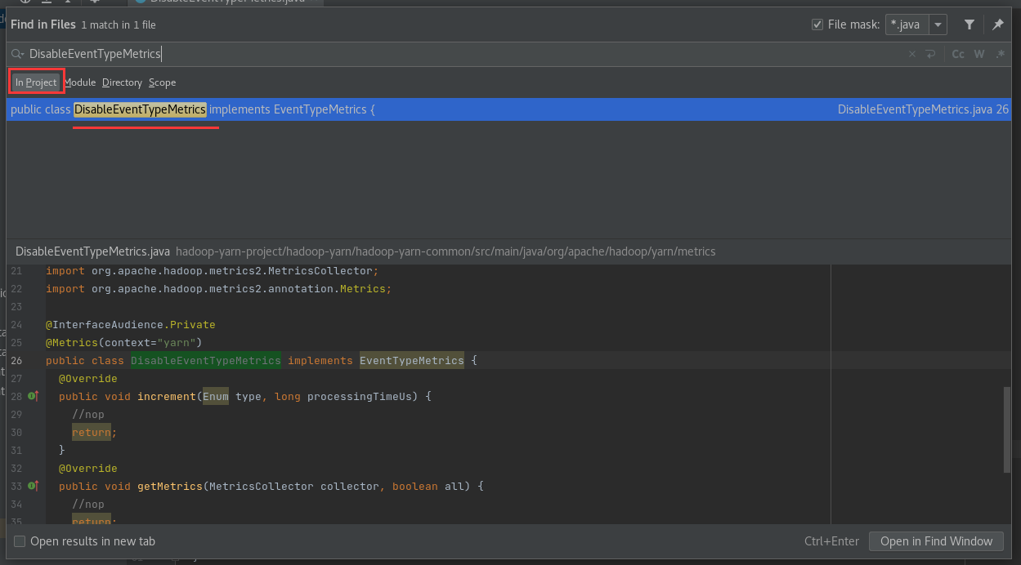Screen dimensions: 1021x565
Task: Click the new line icon in search field
Action: tap(930, 55)
